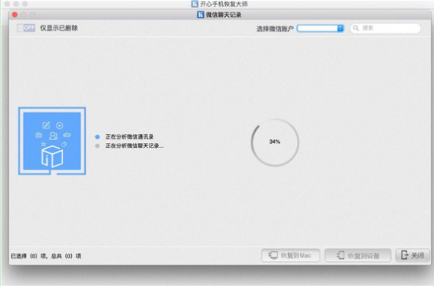434x286 pixels.
Task: Click the exit-door icon on 关闭 button
Action: pos(405,254)
